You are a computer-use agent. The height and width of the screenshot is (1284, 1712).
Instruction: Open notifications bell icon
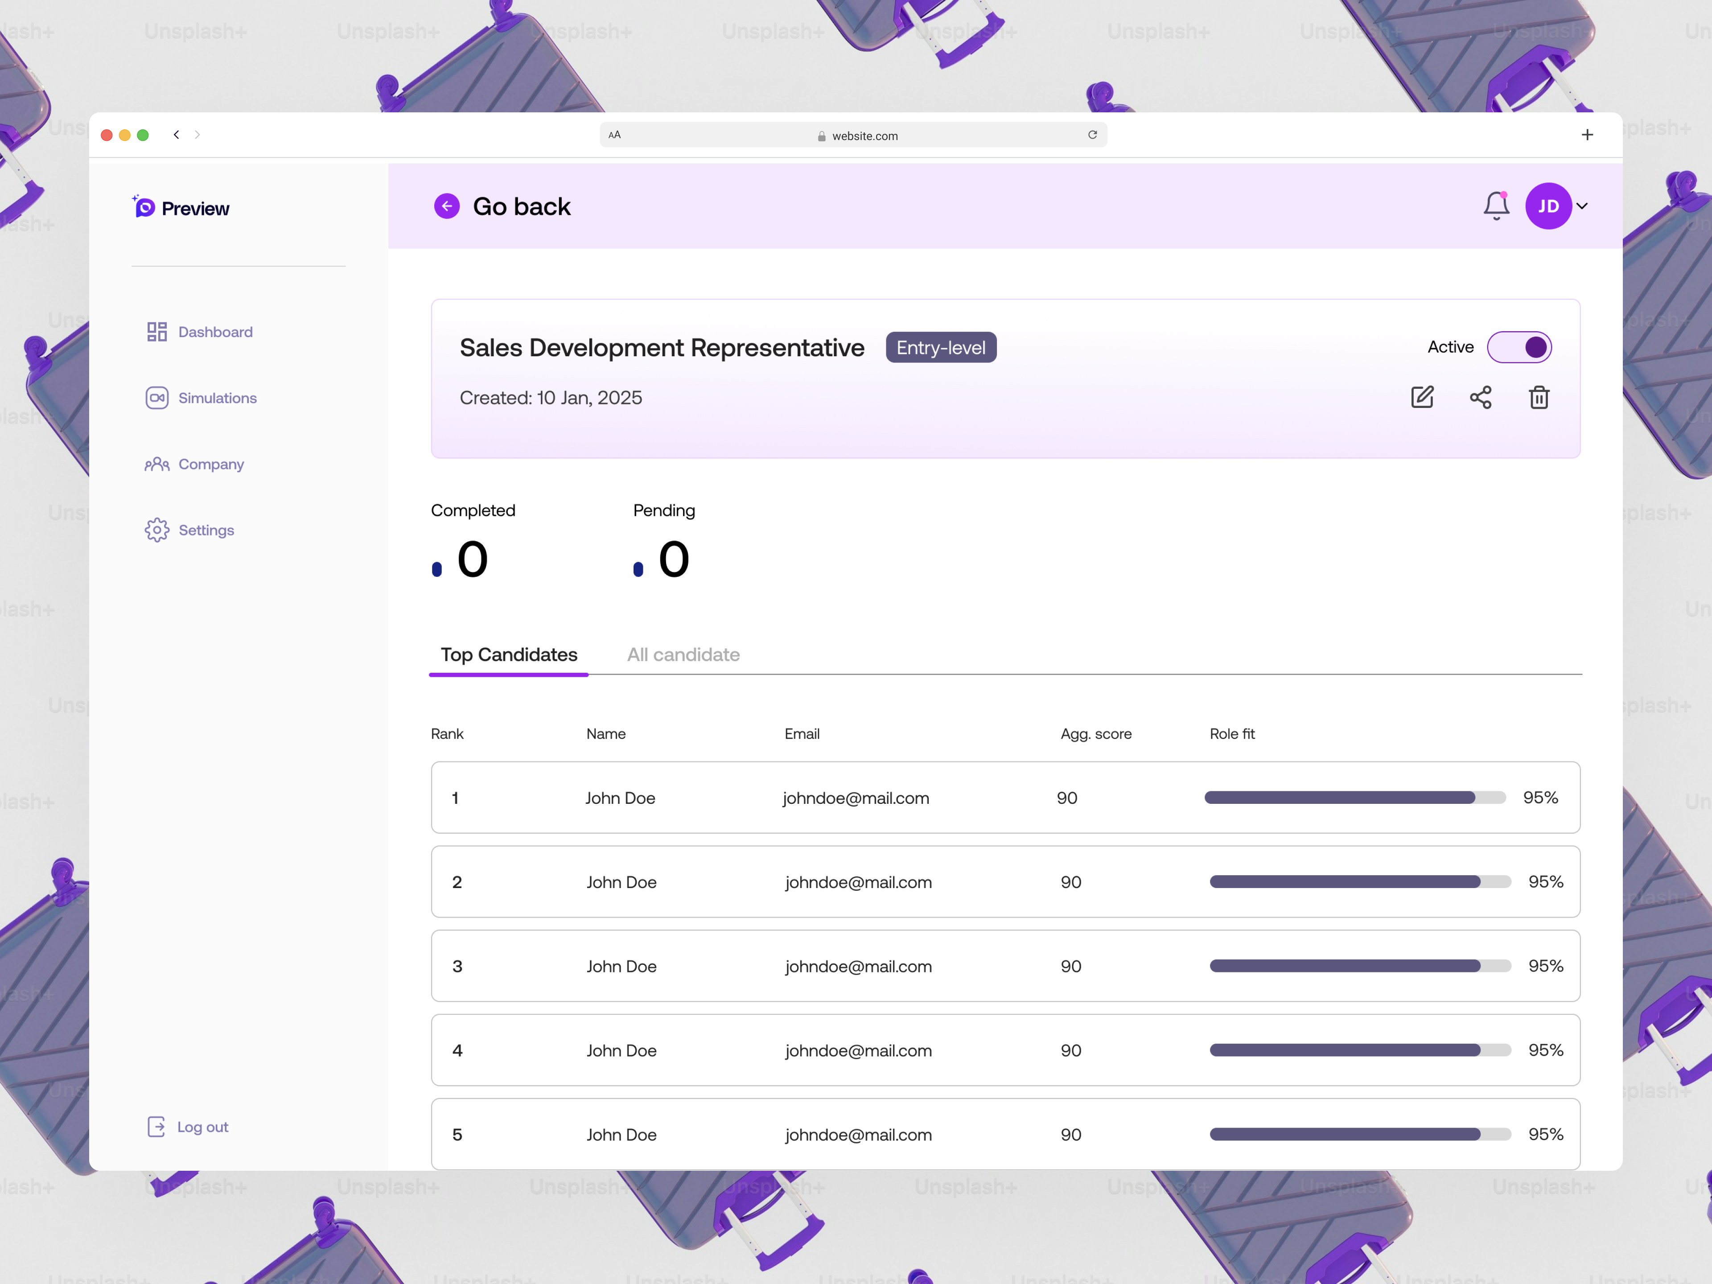coord(1496,206)
